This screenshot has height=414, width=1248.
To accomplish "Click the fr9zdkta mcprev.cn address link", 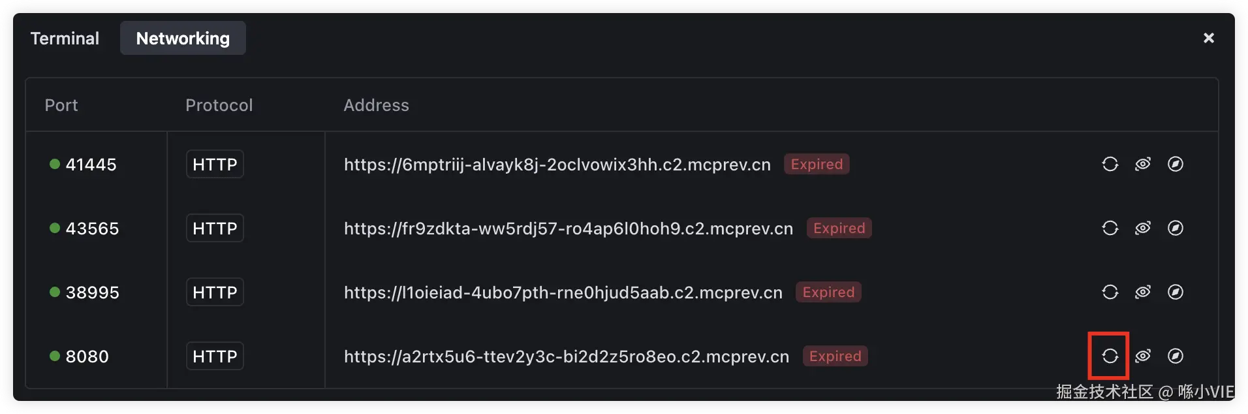I will pyautogui.click(x=568, y=229).
